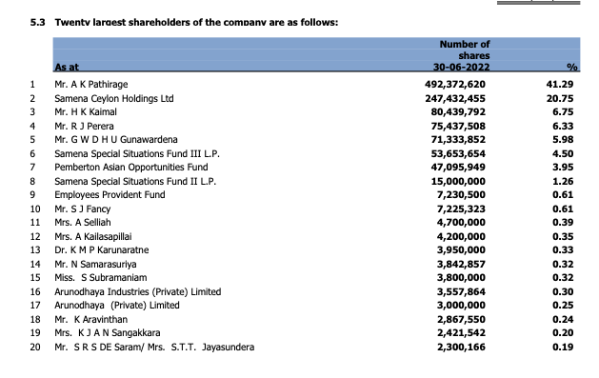Click share count 2,421,542

[x=461, y=333]
